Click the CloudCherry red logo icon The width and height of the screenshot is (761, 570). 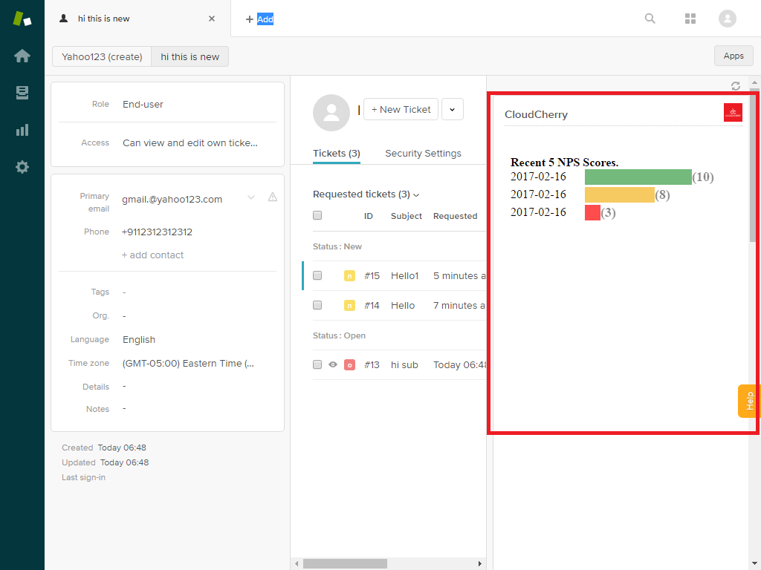[733, 112]
